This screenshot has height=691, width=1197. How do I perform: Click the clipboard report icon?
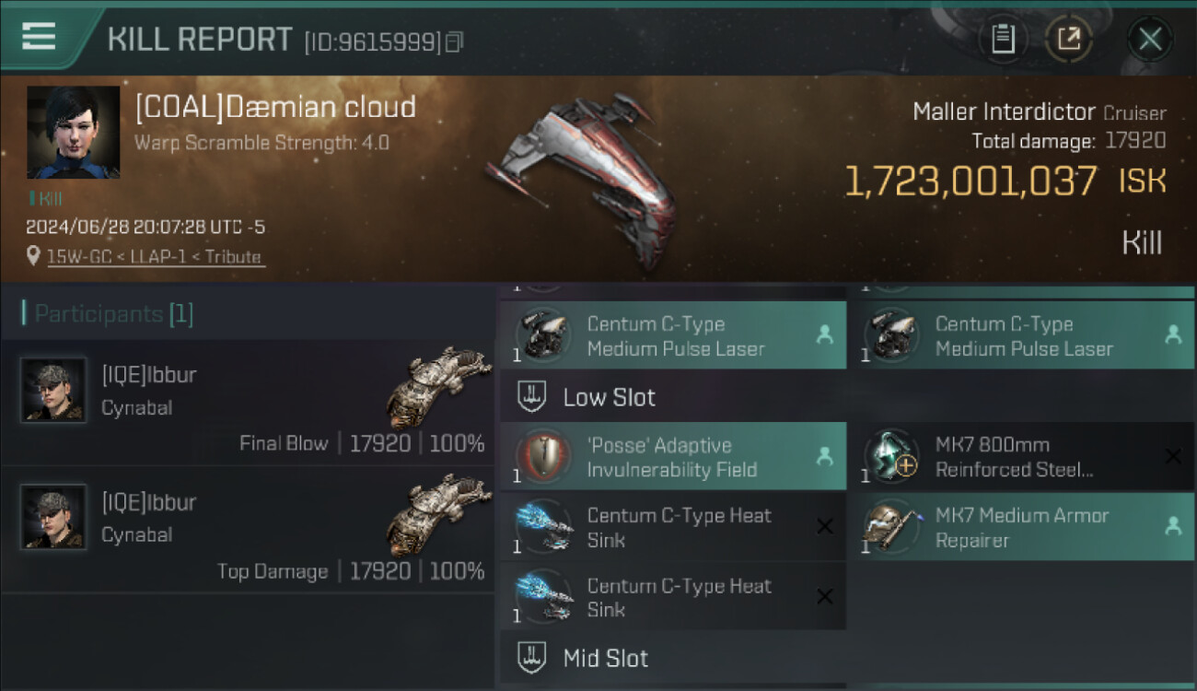coord(1003,39)
